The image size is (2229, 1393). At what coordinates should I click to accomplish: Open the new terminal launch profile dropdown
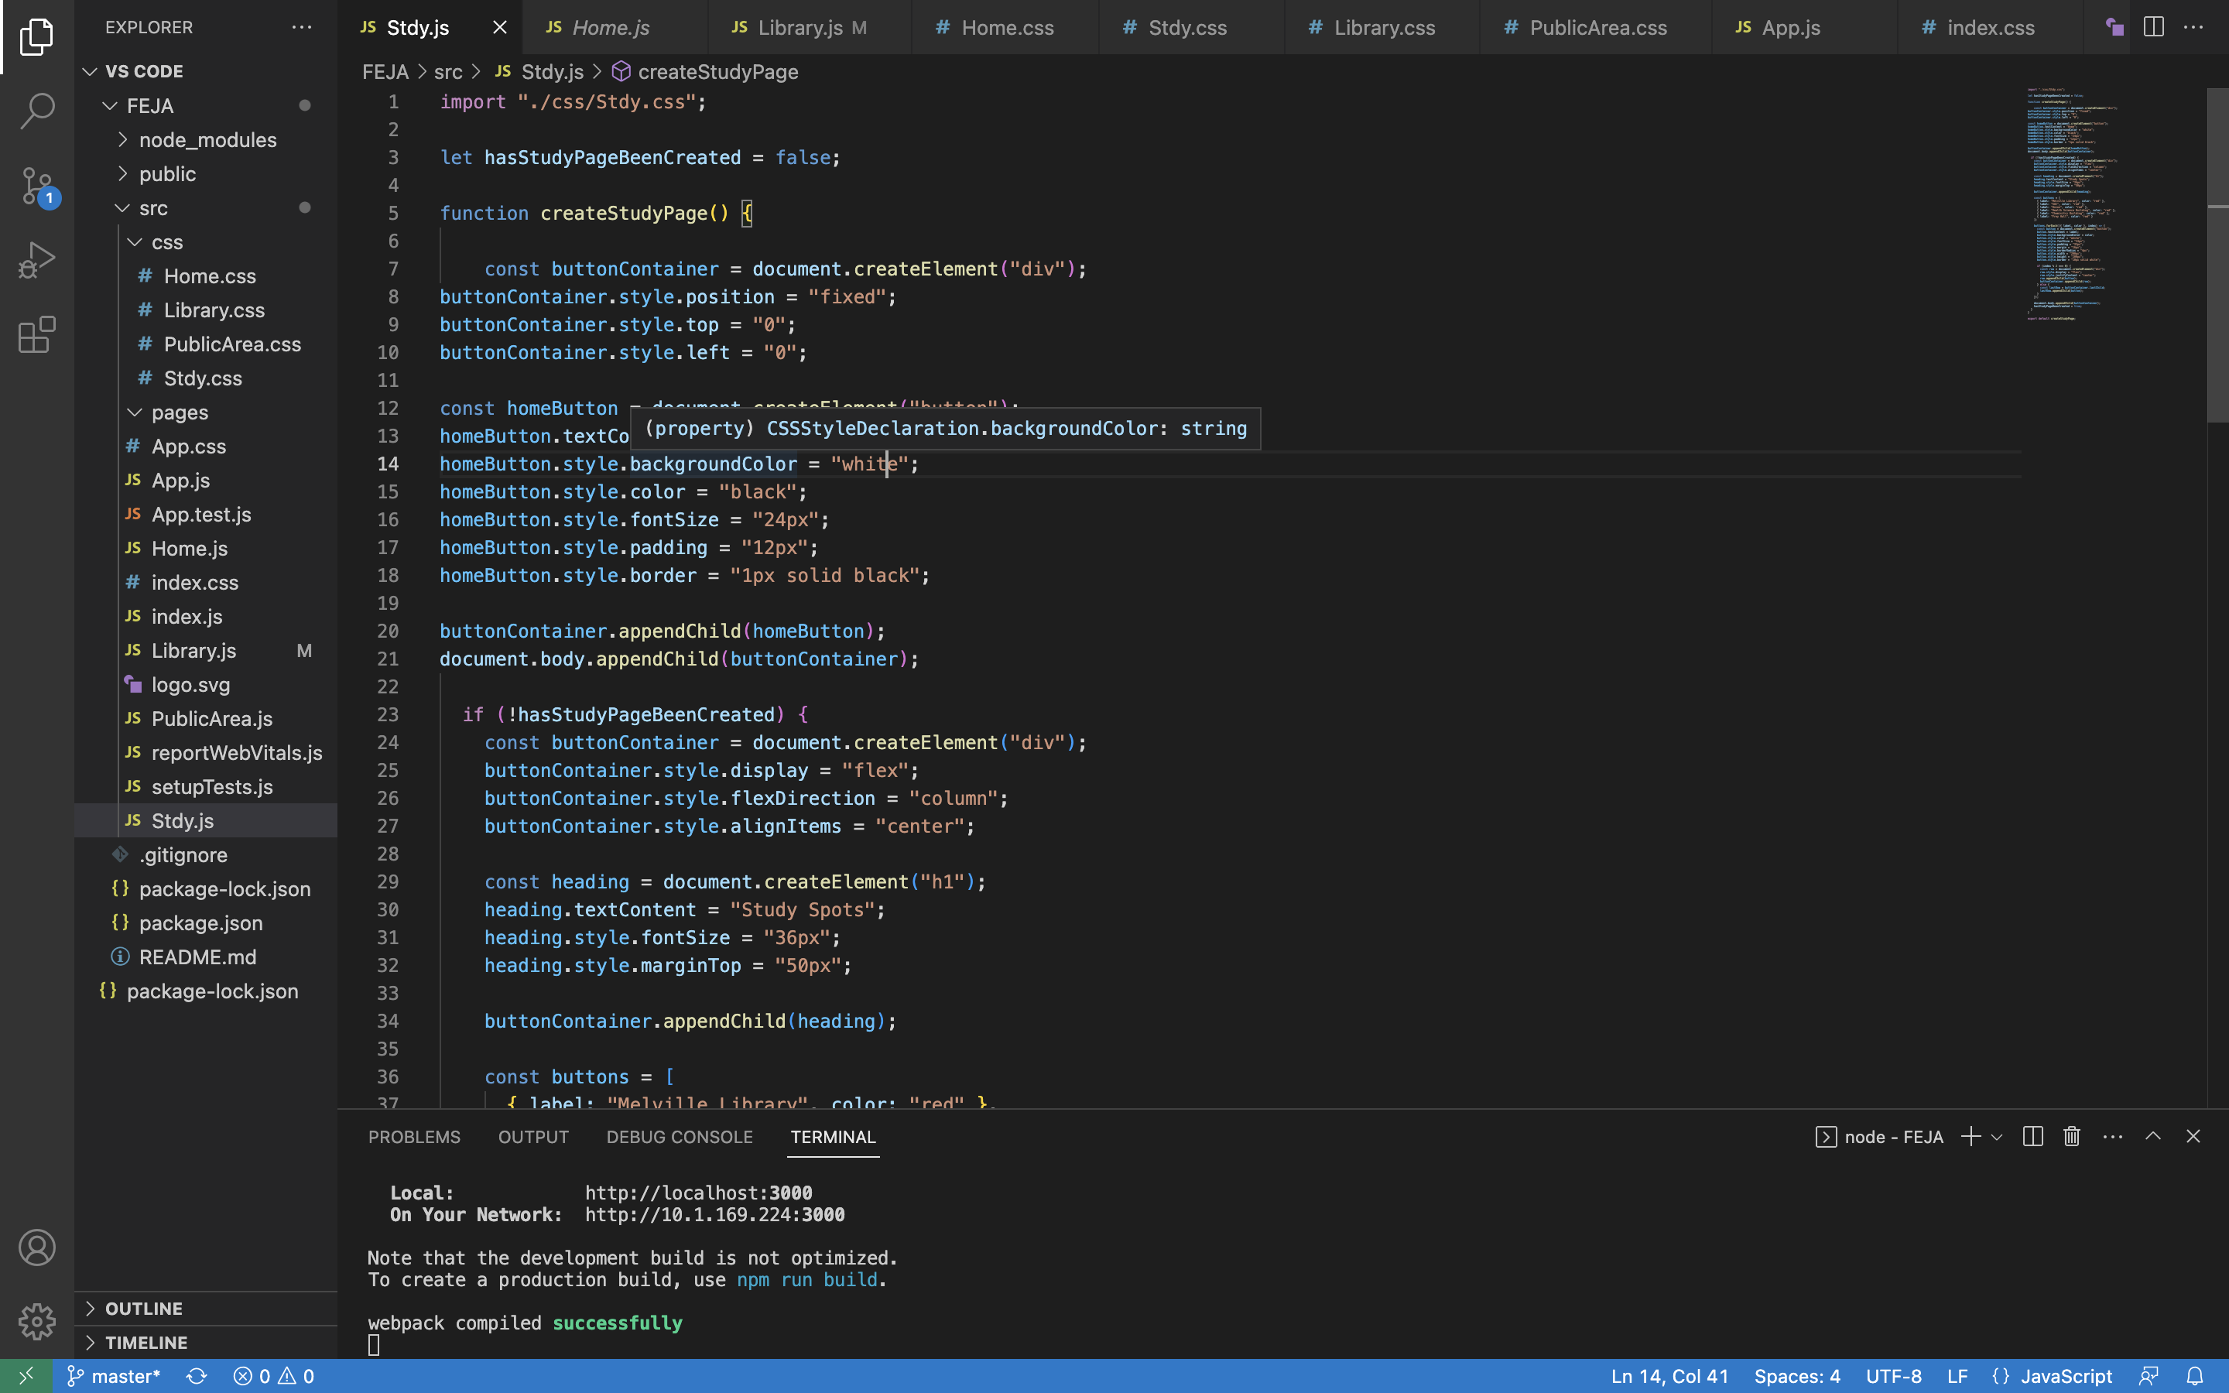pyautogui.click(x=1997, y=1137)
